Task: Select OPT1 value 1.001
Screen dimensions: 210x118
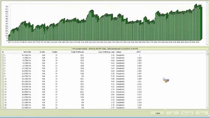Action: point(139,58)
